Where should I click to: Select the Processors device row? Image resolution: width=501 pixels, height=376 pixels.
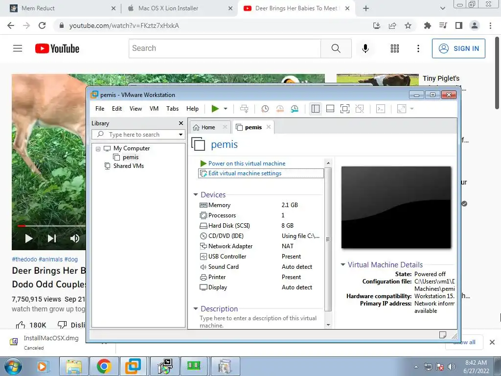tap(261, 215)
